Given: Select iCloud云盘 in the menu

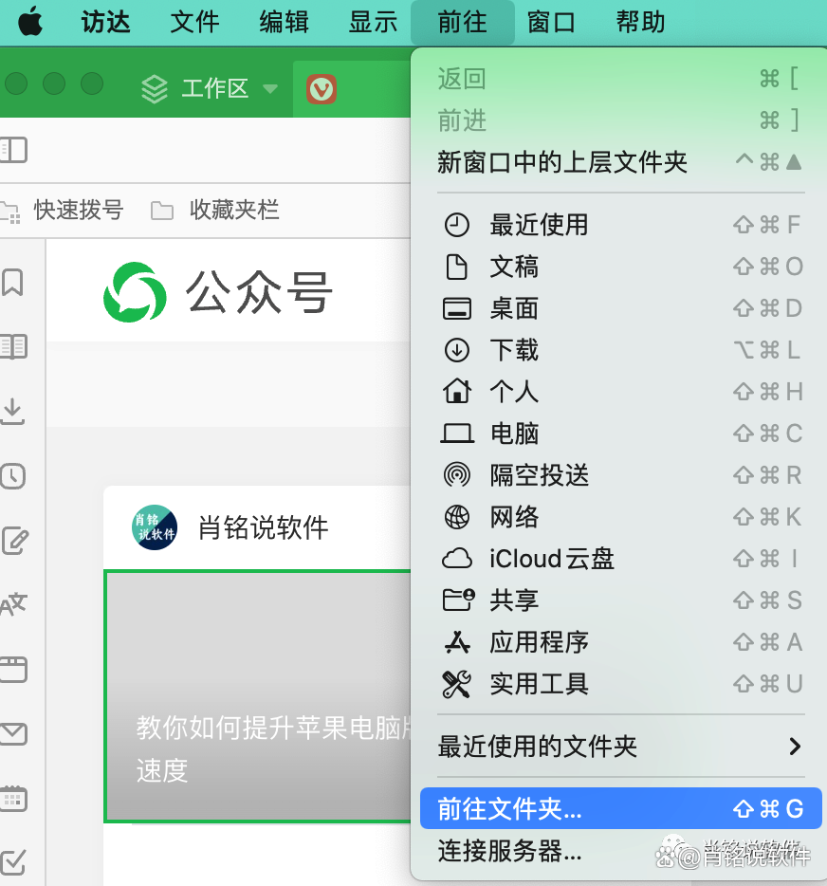Looking at the screenshot, I should pyautogui.click(x=552, y=559).
